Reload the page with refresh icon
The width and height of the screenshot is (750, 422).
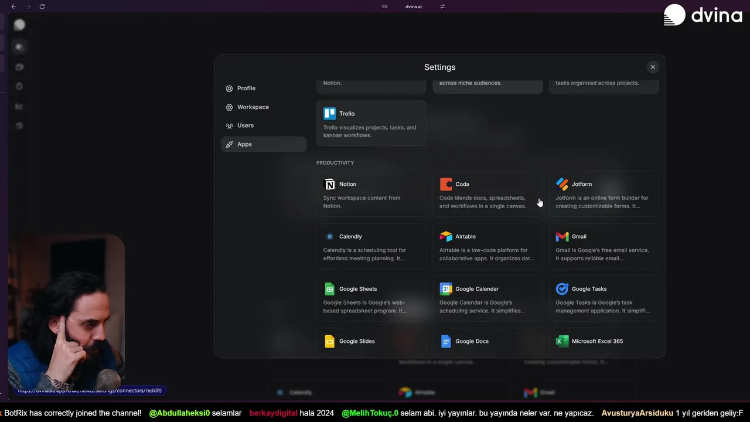[42, 6]
